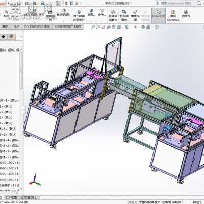Select tree item 0040-1600<1>

click(10, 174)
